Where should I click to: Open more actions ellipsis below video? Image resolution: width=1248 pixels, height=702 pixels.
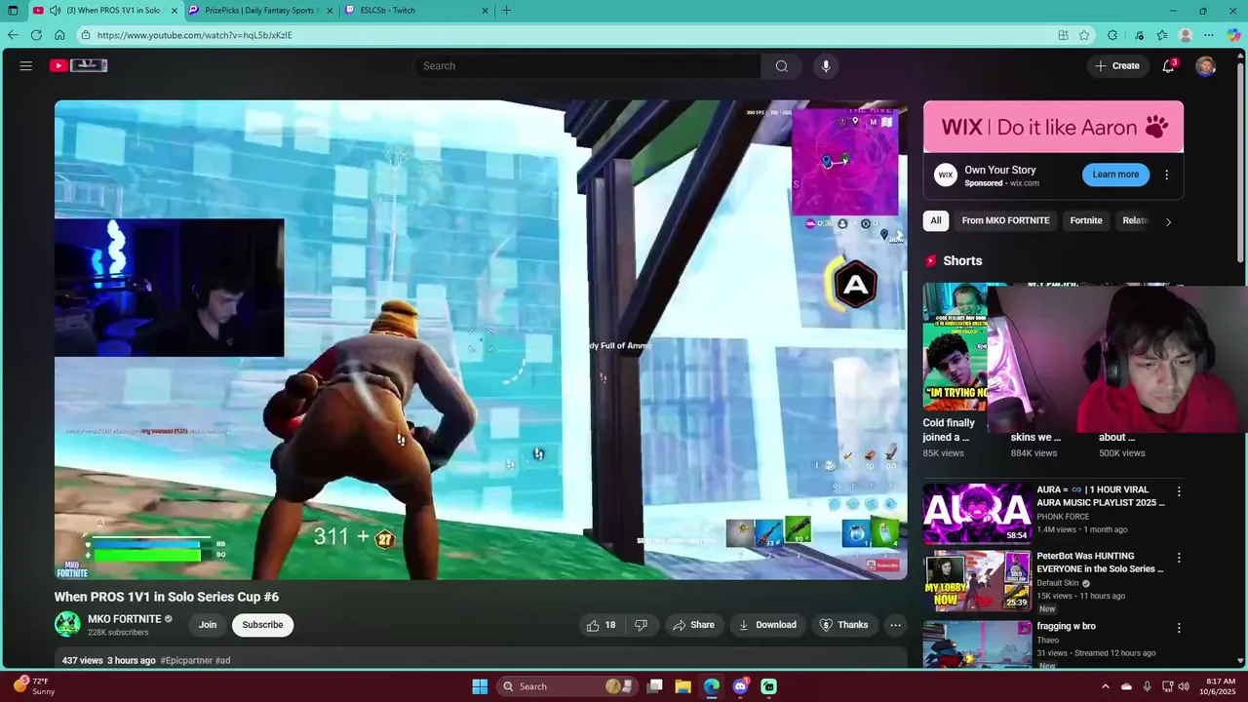[895, 625]
